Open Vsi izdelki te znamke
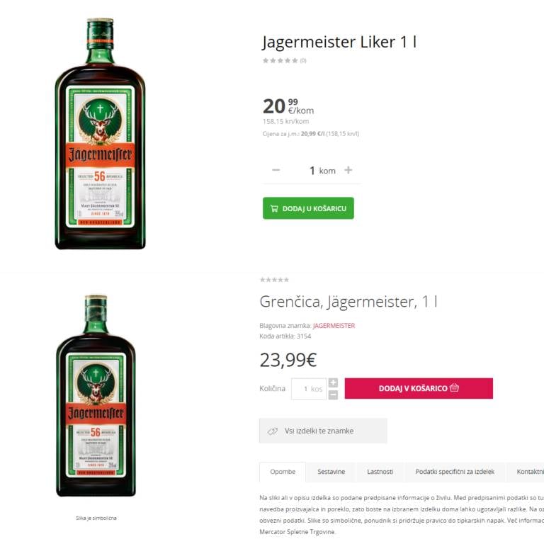The image size is (544, 544). pos(323,431)
